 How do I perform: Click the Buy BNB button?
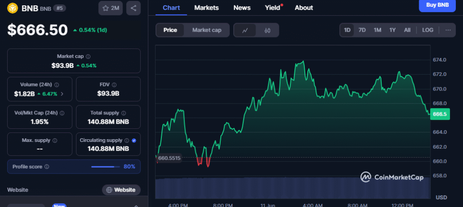[437, 5]
